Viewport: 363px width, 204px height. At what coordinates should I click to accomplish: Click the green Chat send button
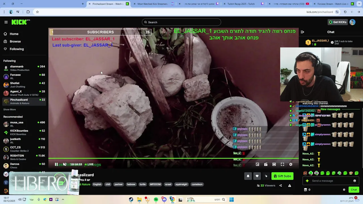coord(354,190)
